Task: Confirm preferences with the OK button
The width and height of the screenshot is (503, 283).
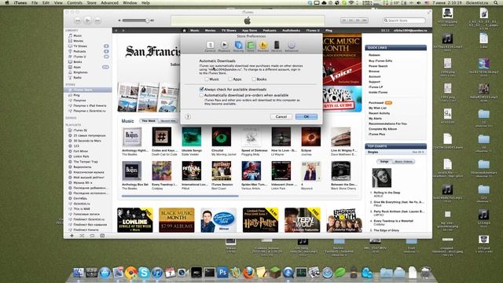Action: pyautogui.click(x=307, y=116)
